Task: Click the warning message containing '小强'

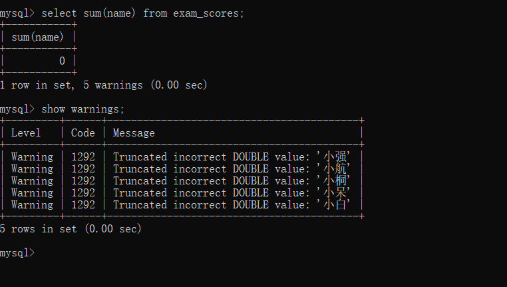Action: coord(232,157)
